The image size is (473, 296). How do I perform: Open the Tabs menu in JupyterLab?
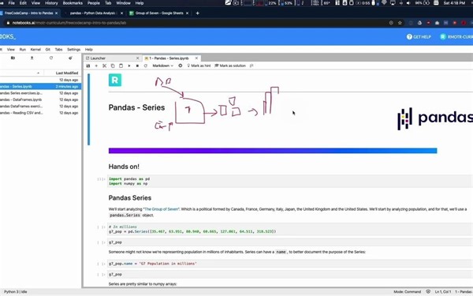pos(58,50)
